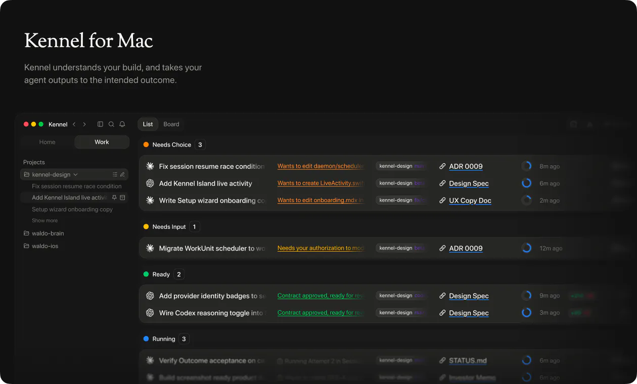Click the blue Running status dot

(x=146, y=339)
